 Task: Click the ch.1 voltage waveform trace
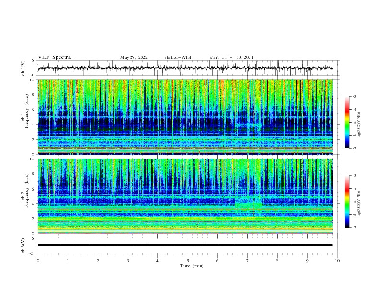tap(185, 68)
